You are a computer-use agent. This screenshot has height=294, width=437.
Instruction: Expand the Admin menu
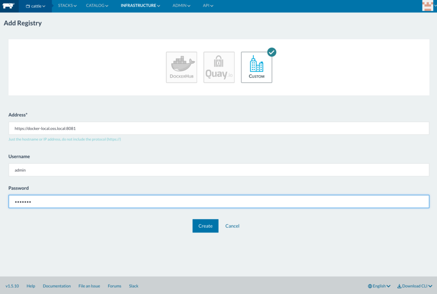181,6
